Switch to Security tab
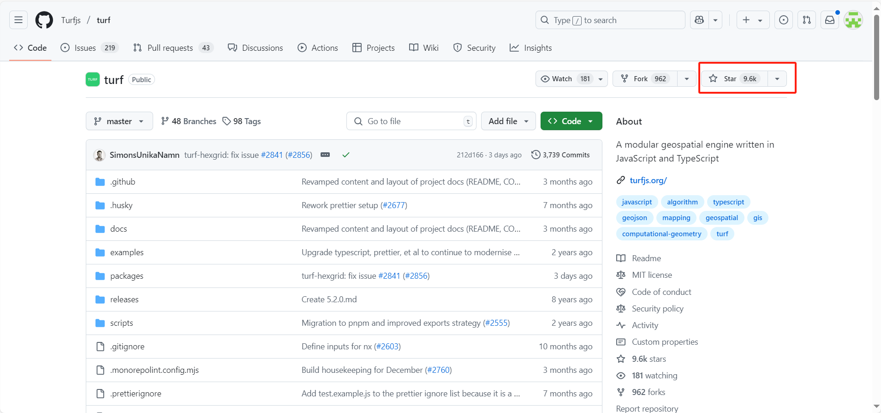 [x=475, y=48]
